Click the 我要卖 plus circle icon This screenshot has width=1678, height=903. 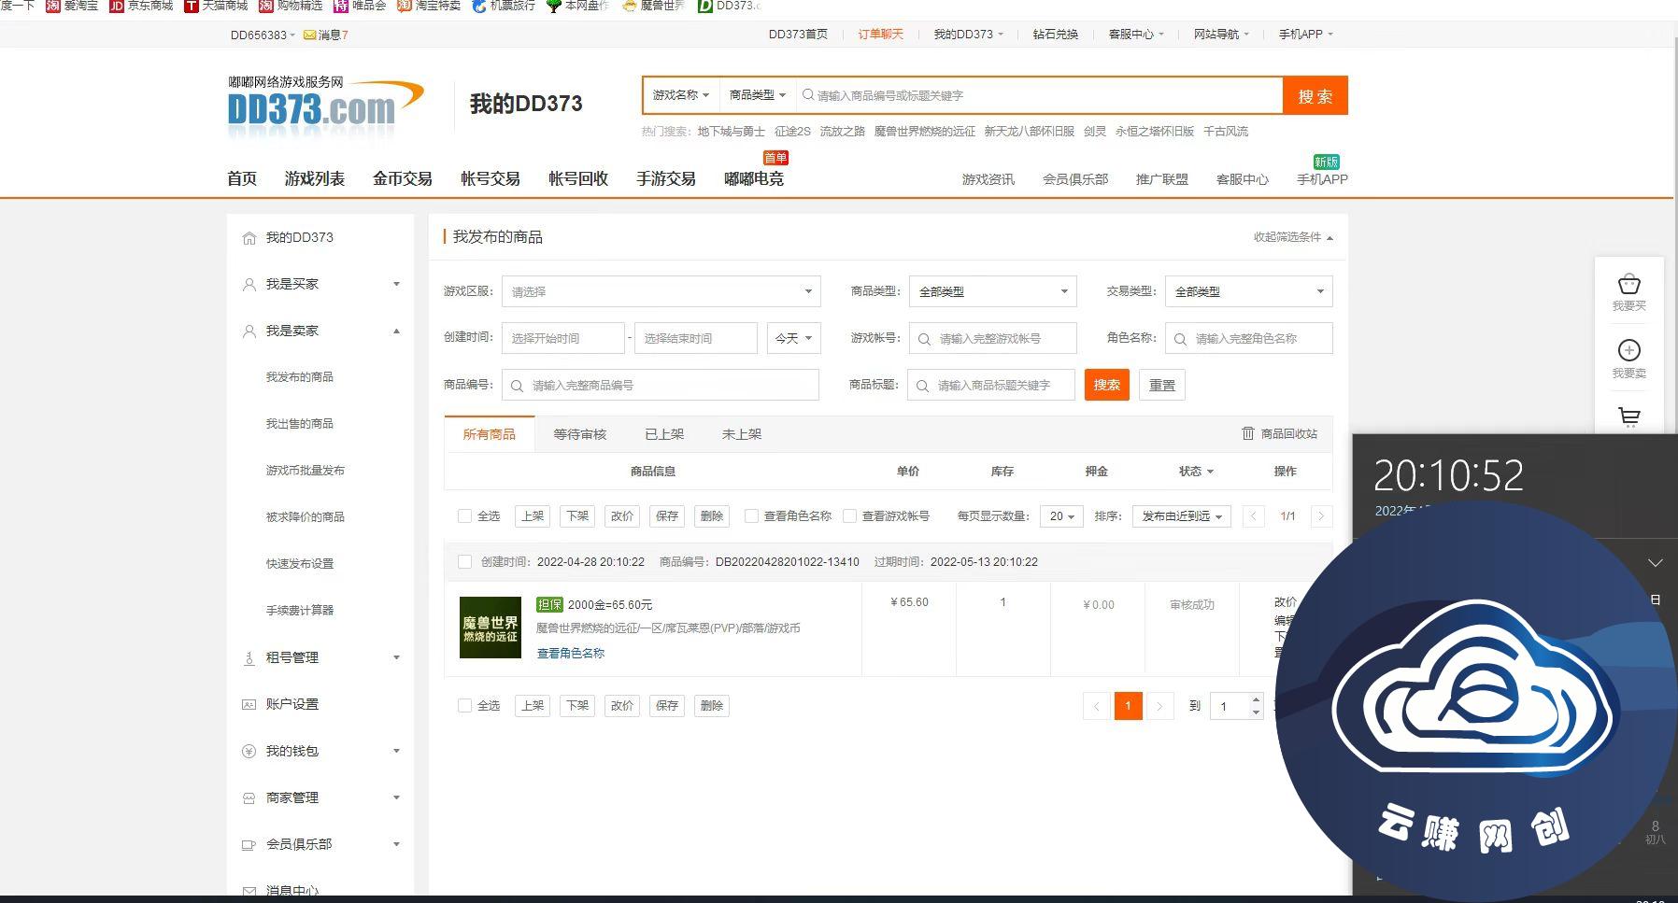pos(1628,350)
